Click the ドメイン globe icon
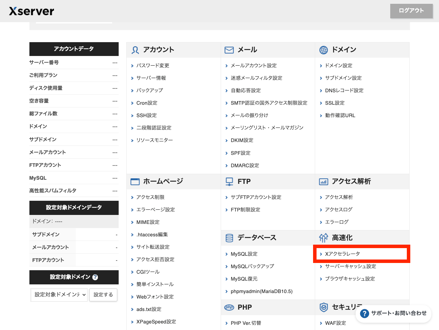439x330 pixels. tap(323, 50)
